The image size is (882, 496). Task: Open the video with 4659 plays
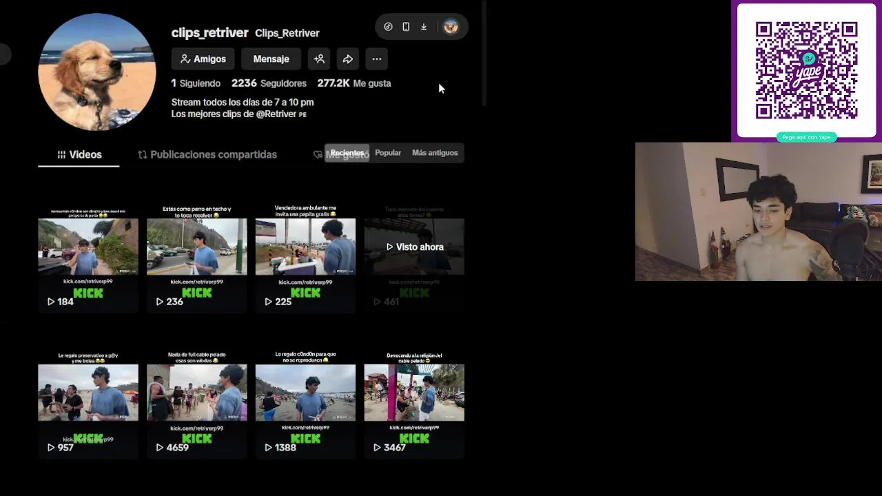(197, 393)
